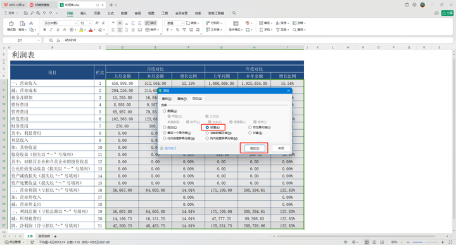Switch to the 版权说明 sheet tab
The image size is (456, 245).
[44, 236]
